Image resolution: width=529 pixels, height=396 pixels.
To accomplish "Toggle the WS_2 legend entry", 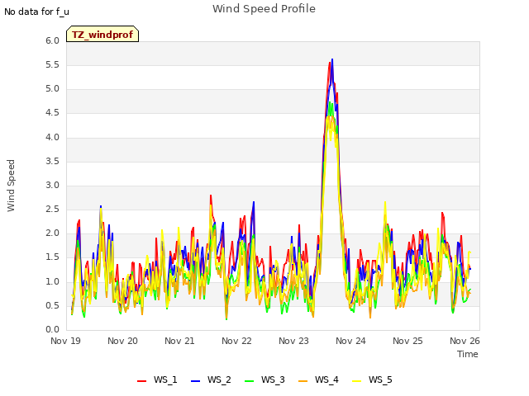I will [x=211, y=379].
